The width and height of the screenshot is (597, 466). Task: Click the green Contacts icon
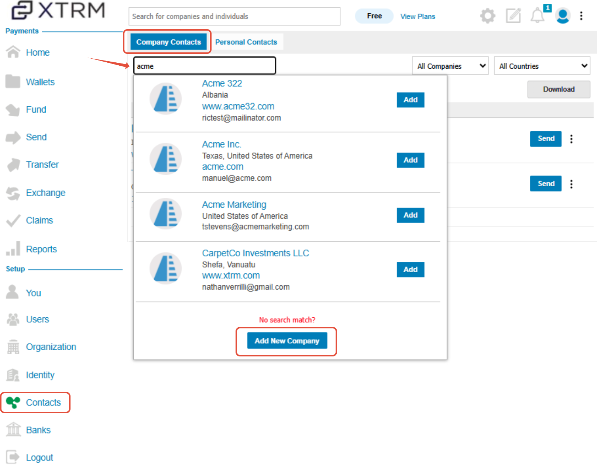coord(13,402)
